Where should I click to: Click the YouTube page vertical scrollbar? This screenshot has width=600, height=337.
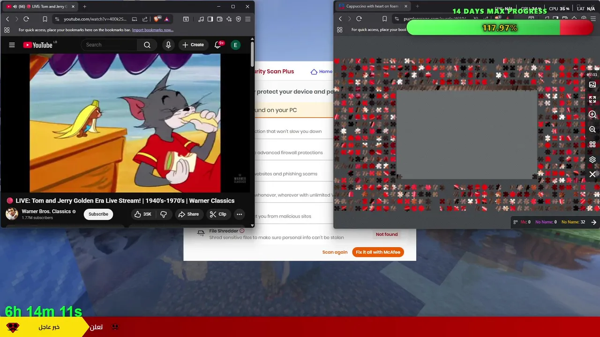pyautogui.click(x=252, y=54)
